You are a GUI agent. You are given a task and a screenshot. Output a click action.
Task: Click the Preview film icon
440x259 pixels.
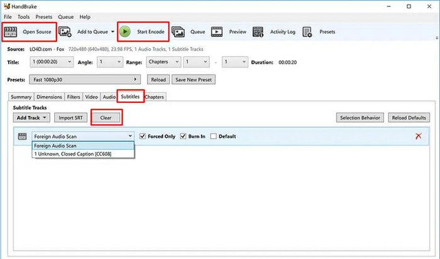tap(217, 32)
